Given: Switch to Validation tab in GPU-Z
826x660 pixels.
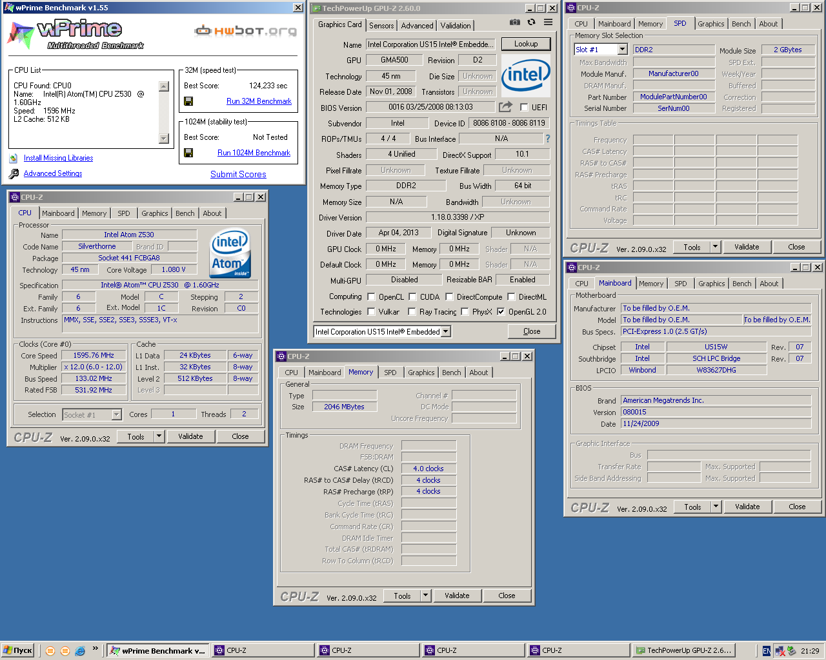Looking at the screenshot, I should tap(456, 26).
